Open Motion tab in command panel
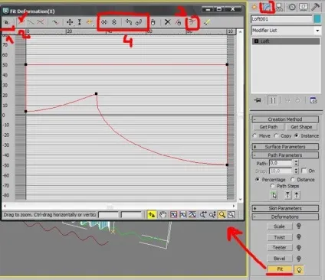325x280 pixels. (x=292, y=7)
